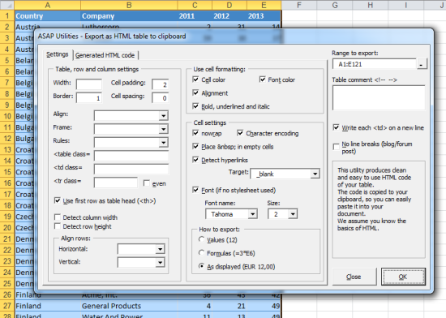Click the General Products cell
This screenshot has height=318, width=446.
129,306
